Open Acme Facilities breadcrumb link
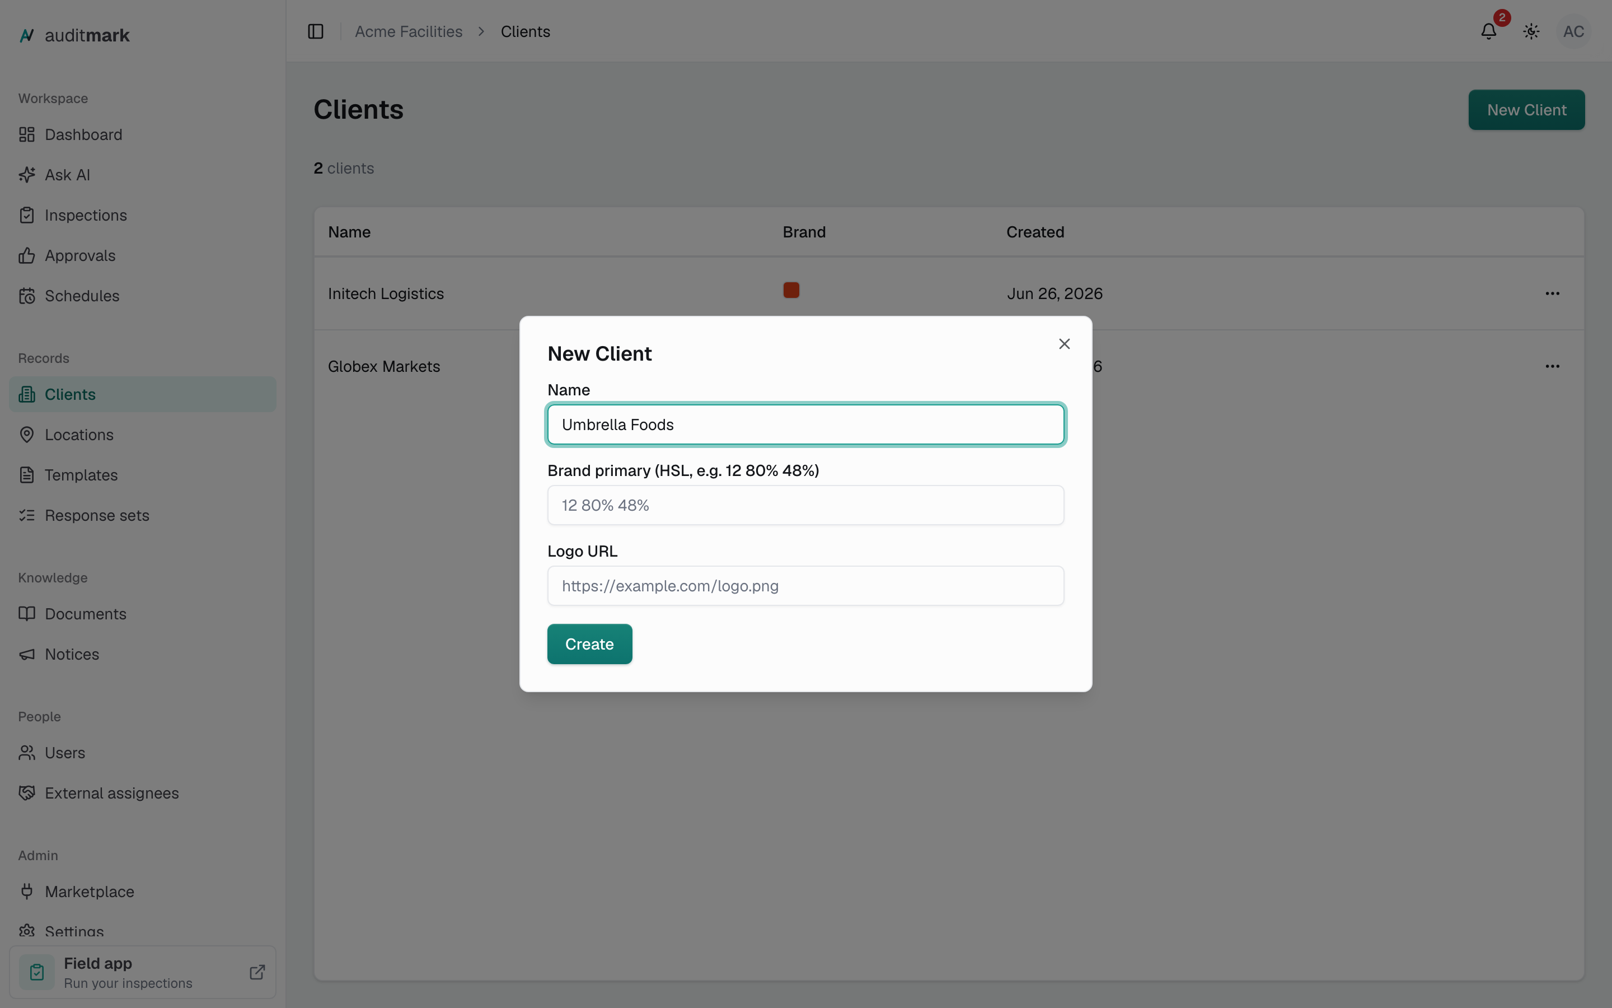1612x1008 pixels. (409, 31)
